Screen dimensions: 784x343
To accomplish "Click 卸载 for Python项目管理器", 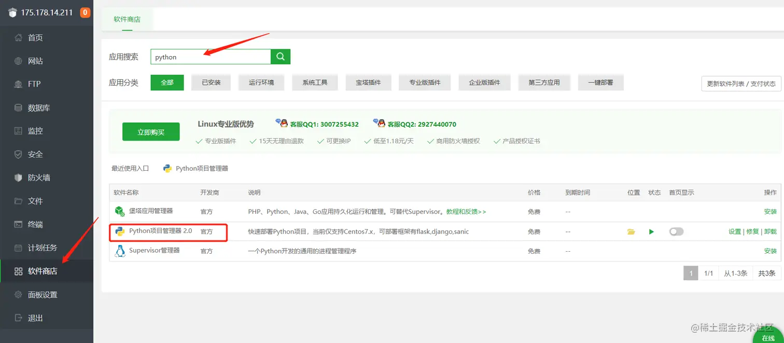I will pos(771,232).
